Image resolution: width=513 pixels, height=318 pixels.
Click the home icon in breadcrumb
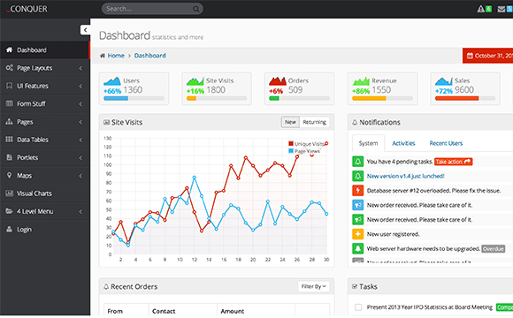pos(103,56)
